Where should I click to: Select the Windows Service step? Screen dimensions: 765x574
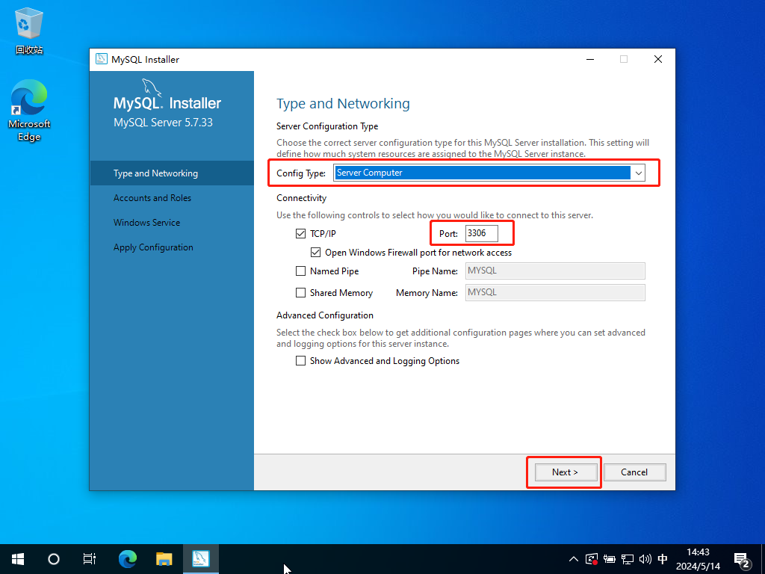(146, 223)
